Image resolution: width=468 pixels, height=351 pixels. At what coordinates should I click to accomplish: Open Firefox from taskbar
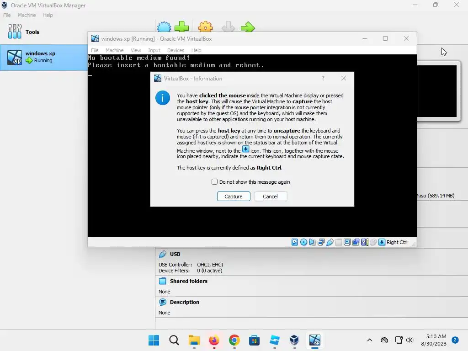[x=214, y=340]
